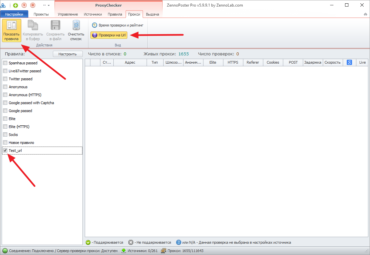Screen dimensions: 370x255
Task: Toggle Показать правила button
Action: (x=11, y=31)
